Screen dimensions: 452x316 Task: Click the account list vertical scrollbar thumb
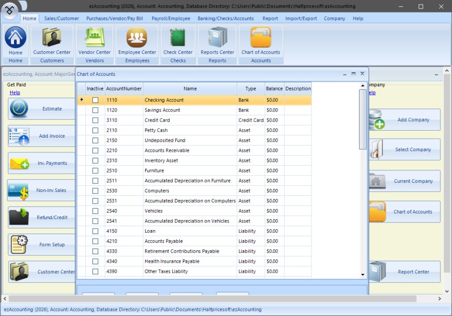coord(363,121)
